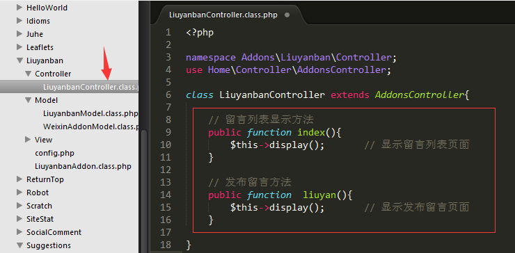
Task: Place cursor on the <?php tag
Action: (x=200, y=33)
